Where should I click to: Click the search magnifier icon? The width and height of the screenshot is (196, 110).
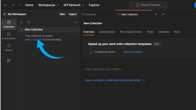pos(138,5)
